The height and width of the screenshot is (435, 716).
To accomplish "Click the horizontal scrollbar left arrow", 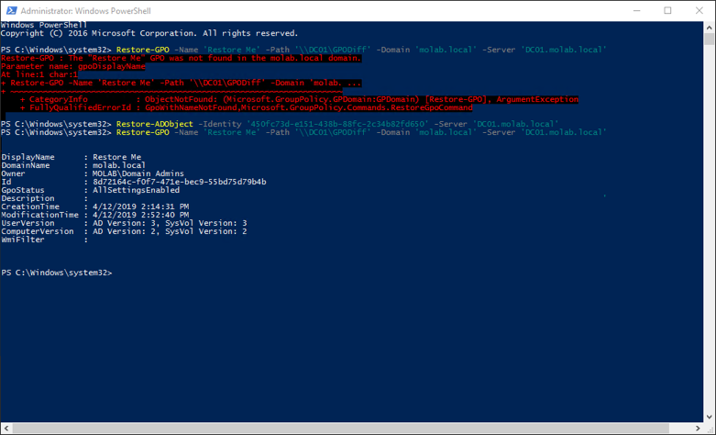I will [6, 428].
